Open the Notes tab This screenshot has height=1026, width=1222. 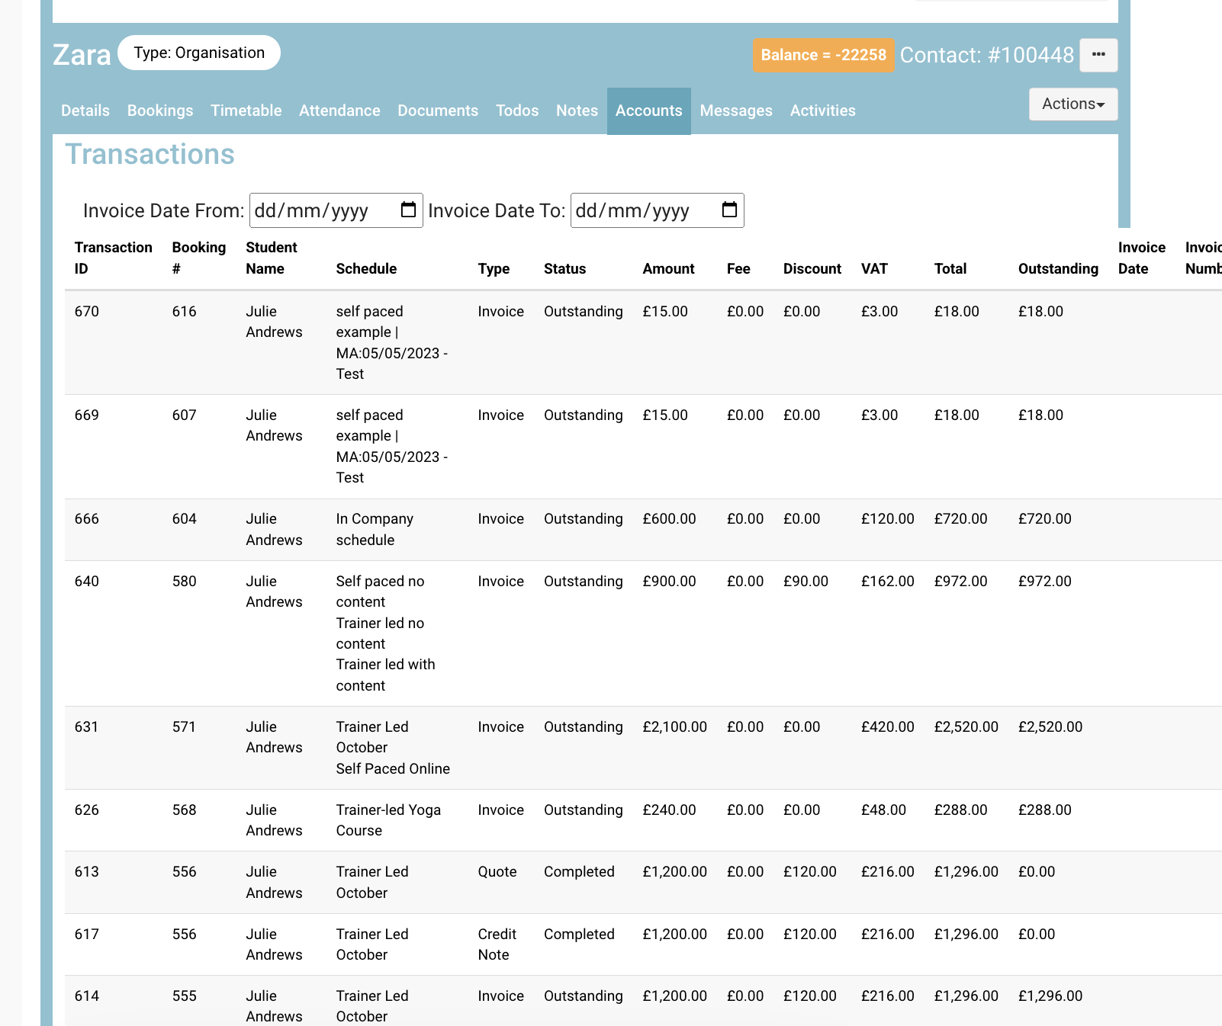576,111
